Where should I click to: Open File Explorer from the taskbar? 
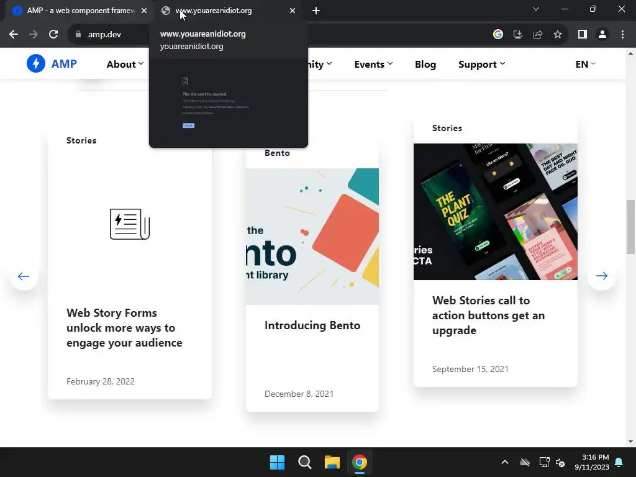332,462
